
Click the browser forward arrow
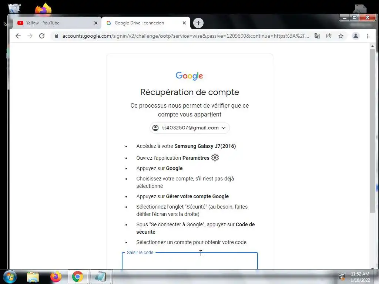(x=30, y=36)
